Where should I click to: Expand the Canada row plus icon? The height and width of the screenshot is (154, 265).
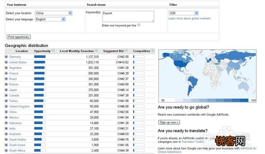[6, 95]
